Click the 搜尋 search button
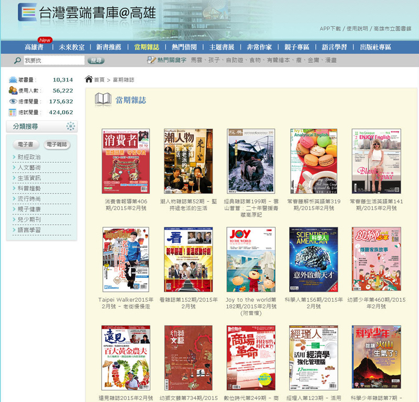 (x=96, y=61)
